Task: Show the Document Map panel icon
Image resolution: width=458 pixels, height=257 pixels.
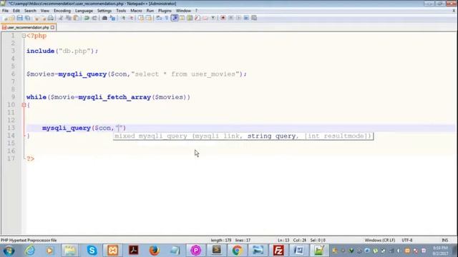Action: pos(190,18)
